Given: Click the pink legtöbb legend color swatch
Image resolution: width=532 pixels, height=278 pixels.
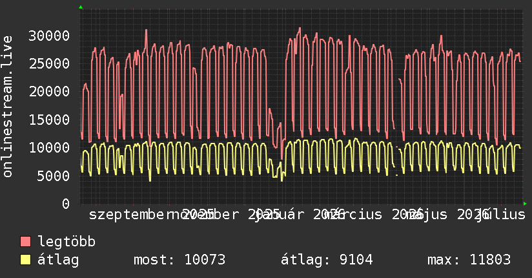Looking at the screenshot, I should pyautogui.click(x=25, y=241).
